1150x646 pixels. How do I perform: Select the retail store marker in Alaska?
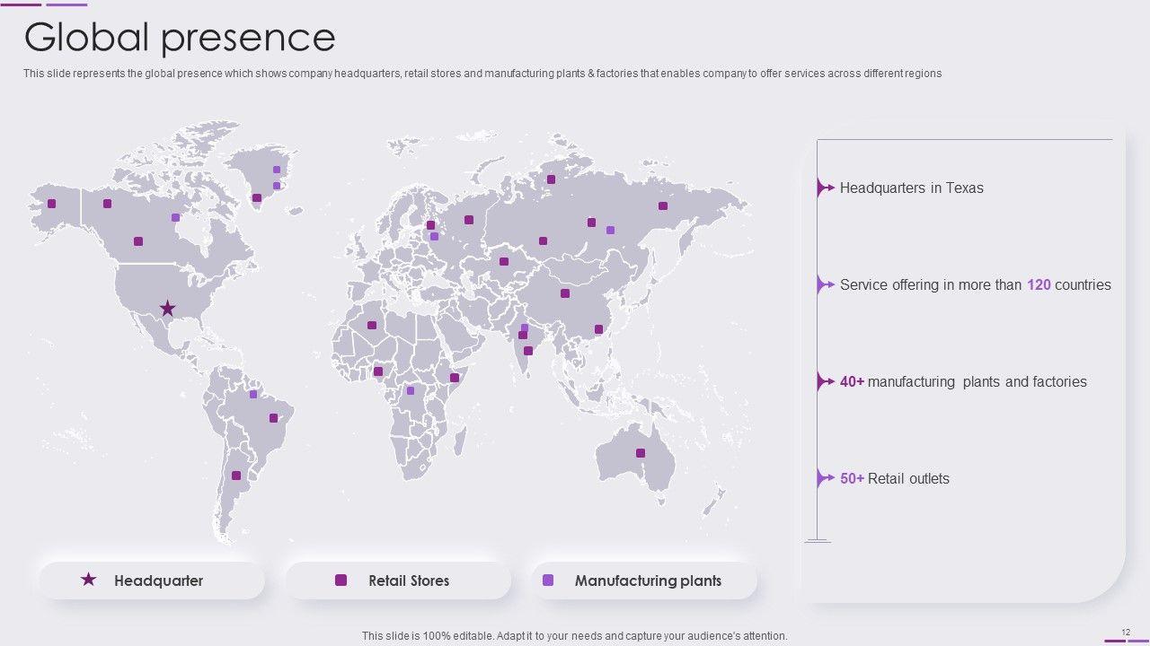pyautogui.click(x=51, y=204)
